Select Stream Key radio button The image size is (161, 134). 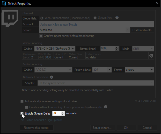tap(95, 18)
